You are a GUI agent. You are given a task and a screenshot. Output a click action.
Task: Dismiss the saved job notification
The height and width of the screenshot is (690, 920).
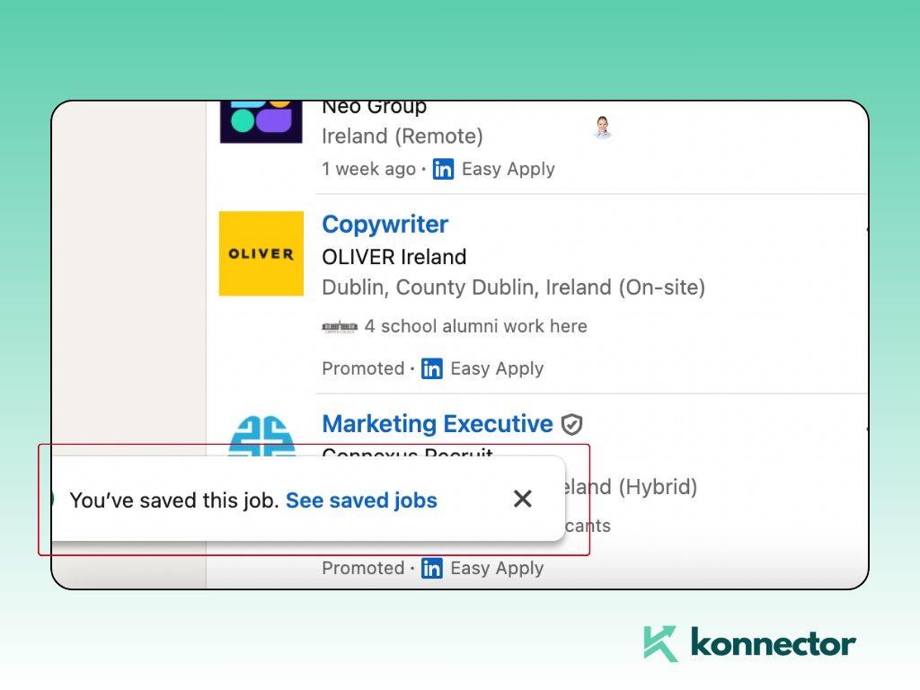522,499
